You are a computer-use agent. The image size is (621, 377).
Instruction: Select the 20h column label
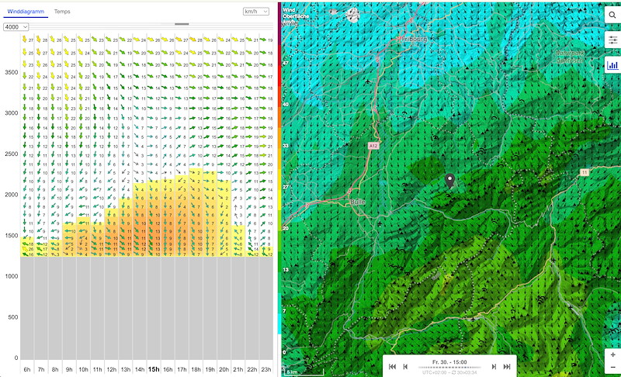pyautogui.click(x=224, y=369)
